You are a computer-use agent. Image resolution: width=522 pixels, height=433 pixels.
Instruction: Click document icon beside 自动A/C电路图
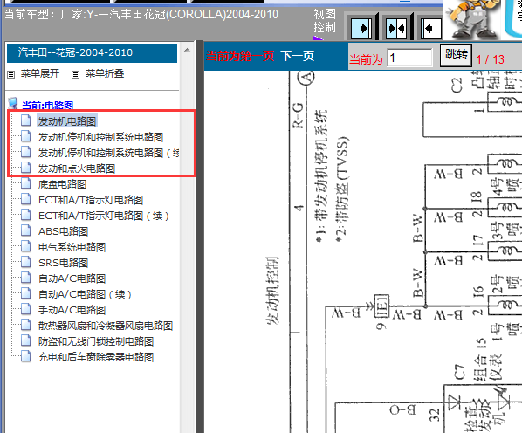tap(26, 278)
